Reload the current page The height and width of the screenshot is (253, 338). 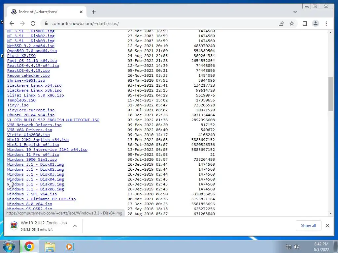coord(33,23)
